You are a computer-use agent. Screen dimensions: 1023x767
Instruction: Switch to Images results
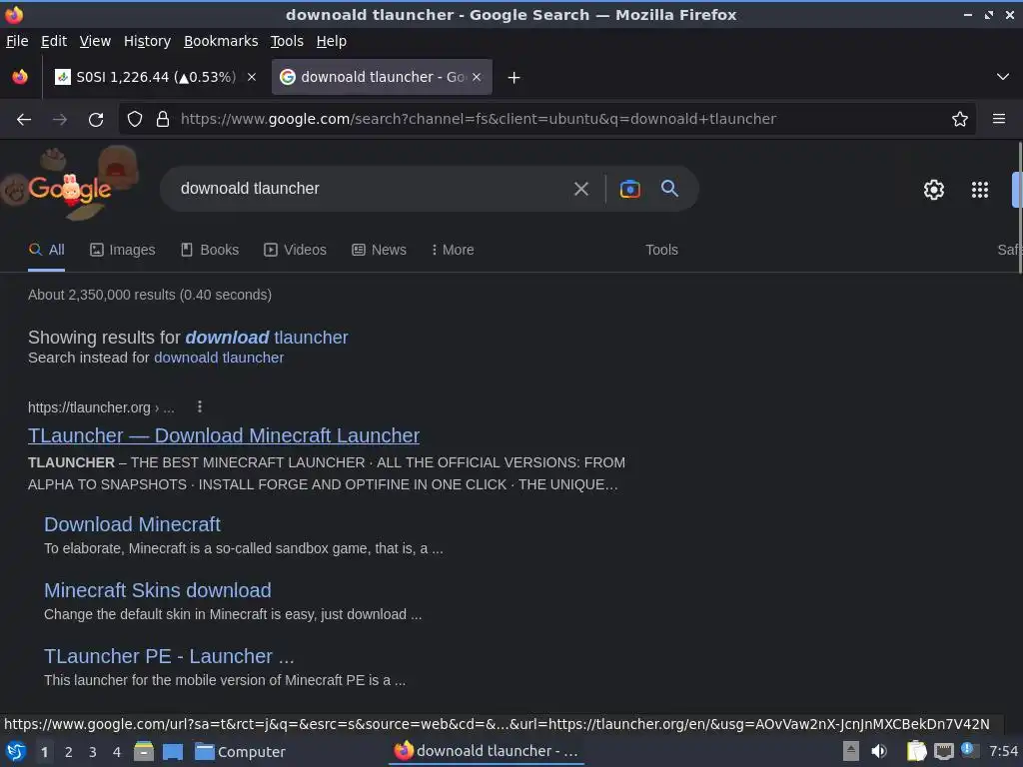[x=123, y=250]
